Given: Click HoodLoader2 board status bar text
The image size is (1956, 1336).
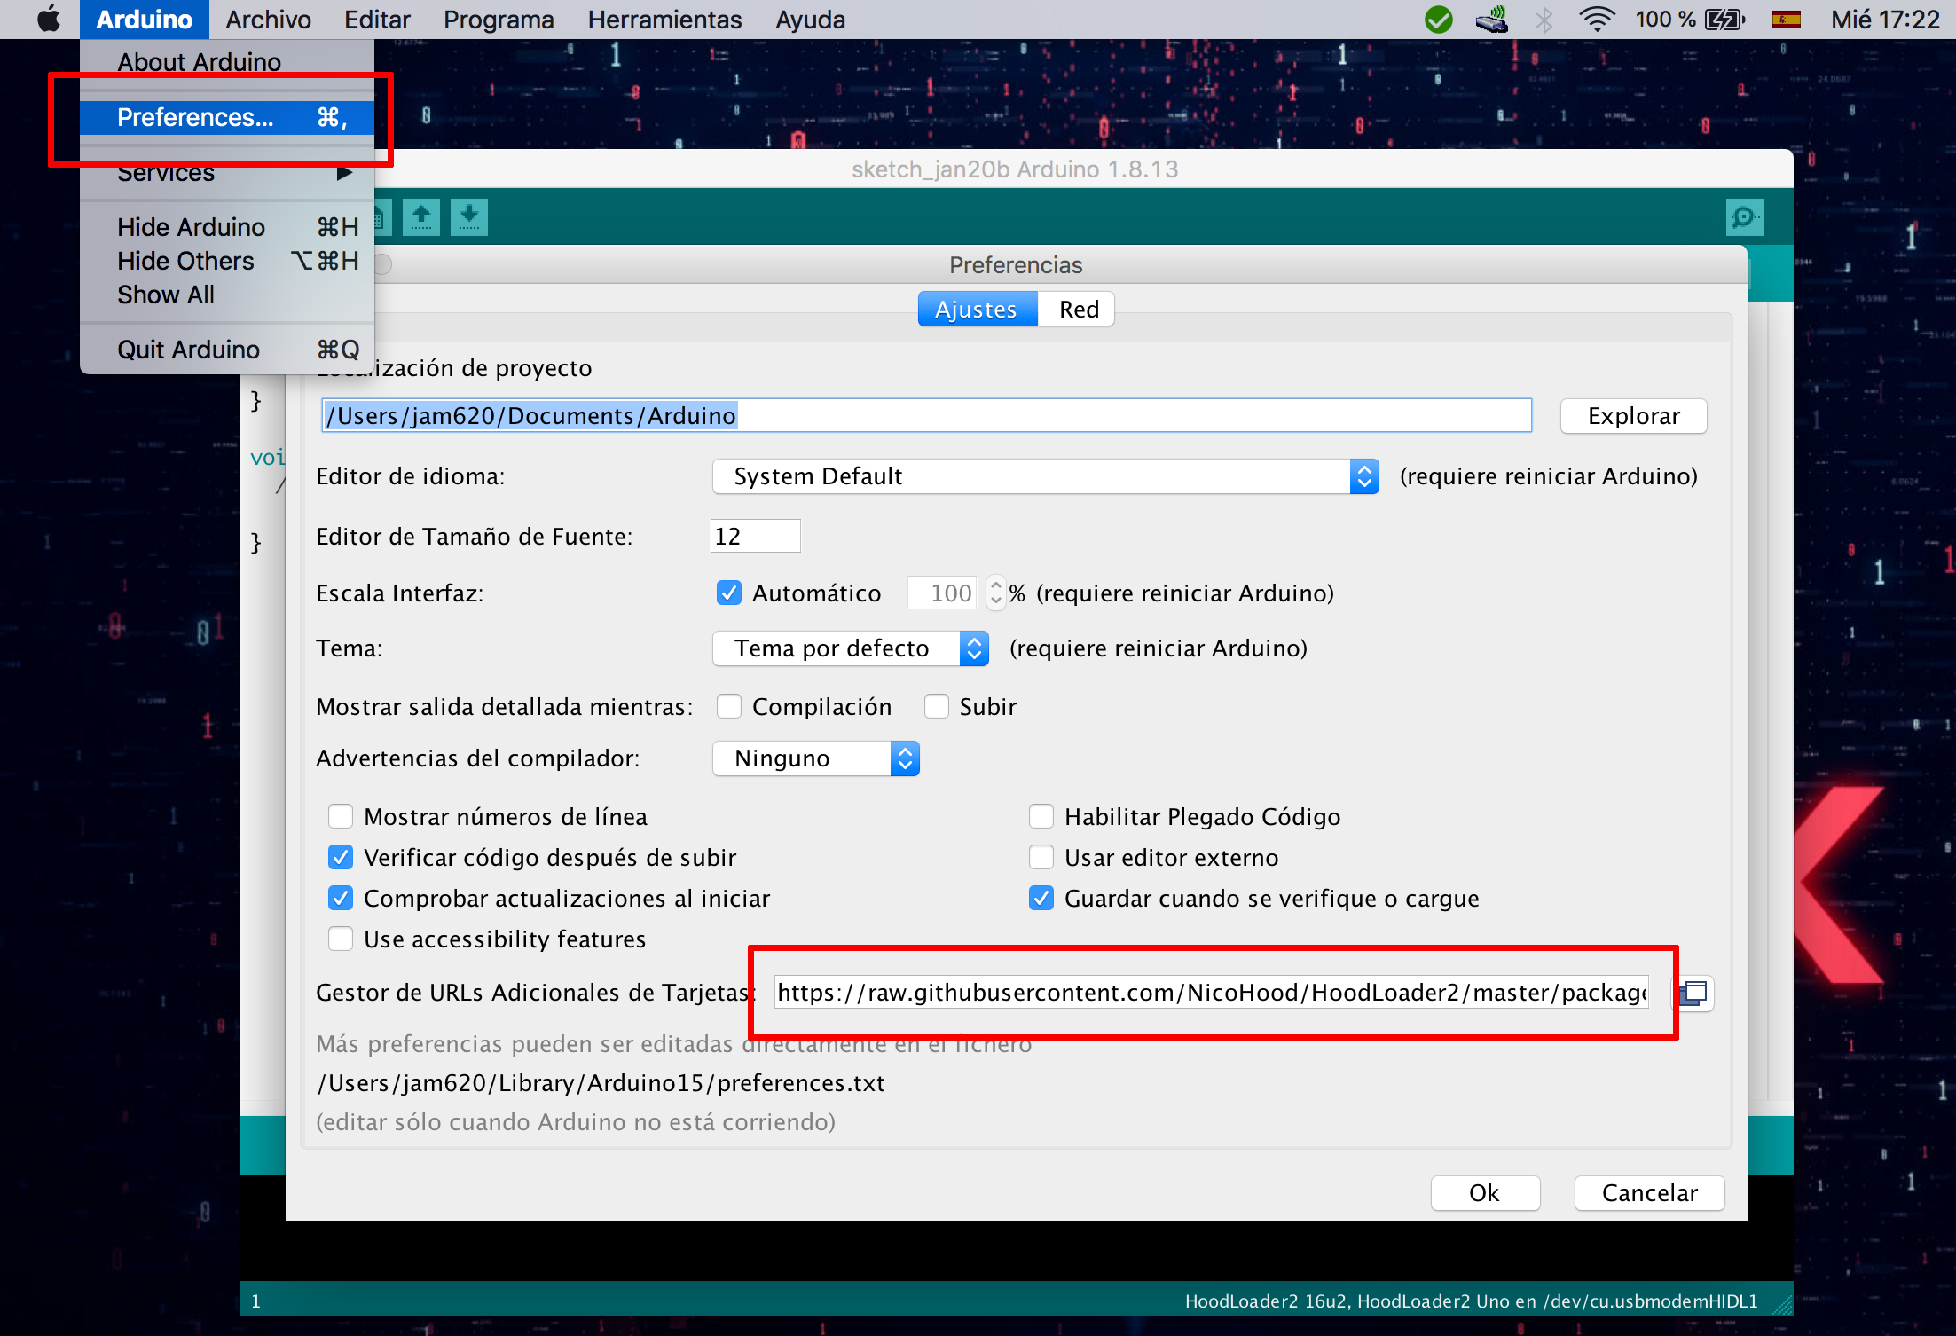Looking at the screenshot, I should [x=1471, y=1301].
